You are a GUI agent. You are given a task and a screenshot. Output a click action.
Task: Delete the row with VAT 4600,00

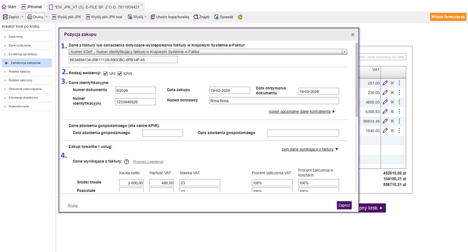pos(392,102)
